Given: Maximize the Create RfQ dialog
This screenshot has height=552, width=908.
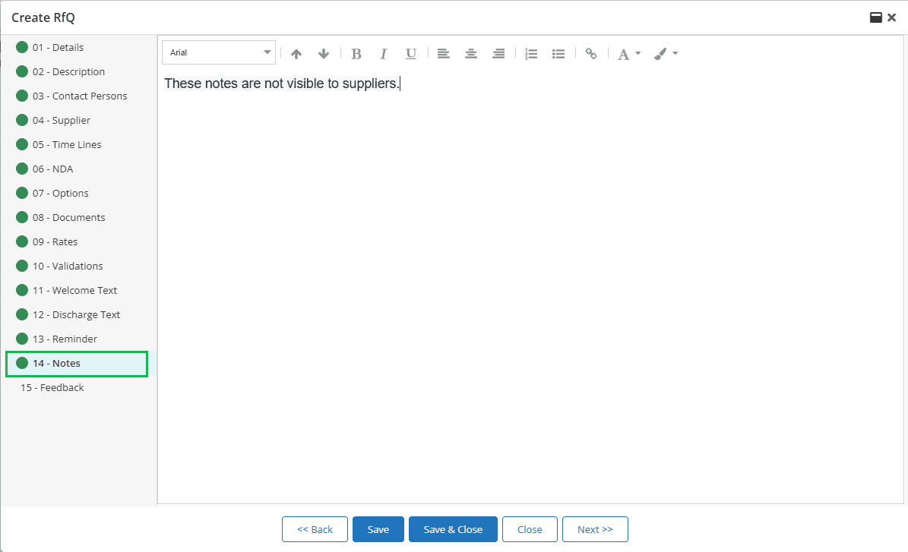Looking at the screenshot, I should pos(875,17).
